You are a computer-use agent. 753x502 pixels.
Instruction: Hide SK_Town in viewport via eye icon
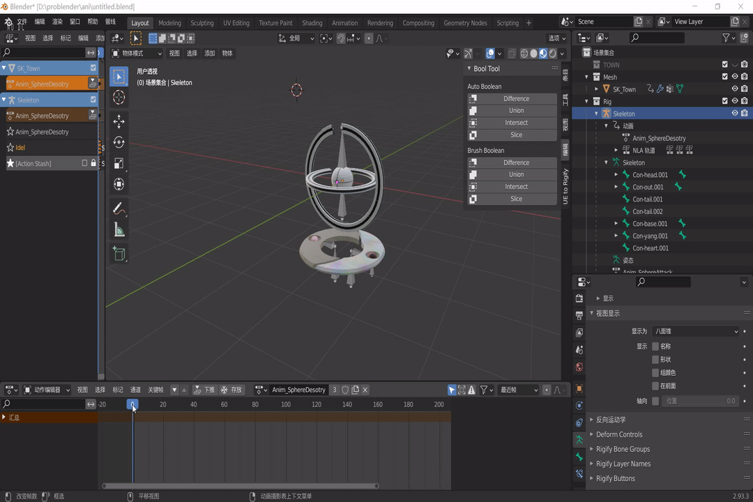point(735,89)
